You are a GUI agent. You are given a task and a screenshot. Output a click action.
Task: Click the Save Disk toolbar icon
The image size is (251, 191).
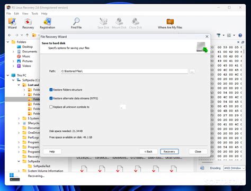click(103, 23)
